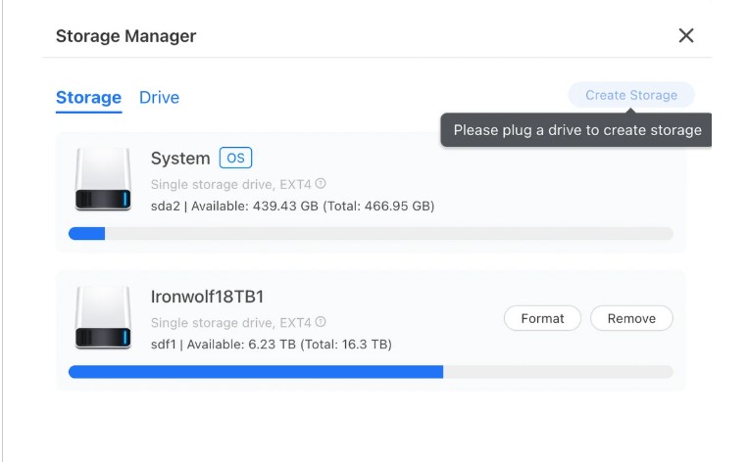
Task: Click the Ironwolf18TB1 drive icon
Action: 103,318
